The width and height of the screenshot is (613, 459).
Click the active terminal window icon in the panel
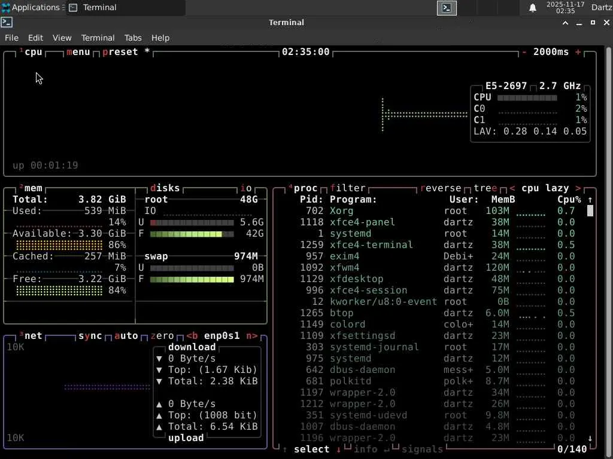[x=447, y=8]
